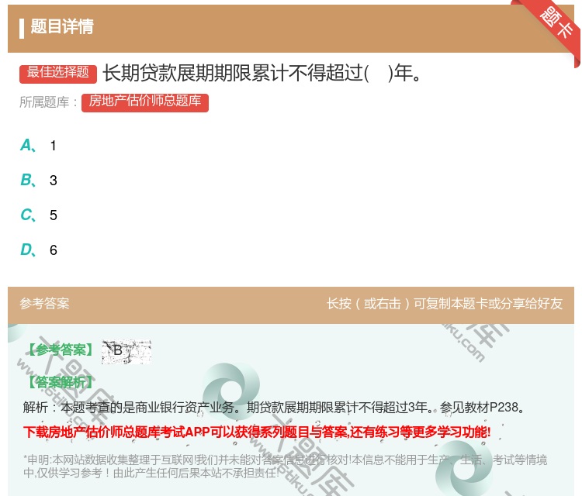The width and height of the screenshot is (582, 496).
Task: Click the question text 长期贷款展期期限累计不得超过
Action: point(262,73)
